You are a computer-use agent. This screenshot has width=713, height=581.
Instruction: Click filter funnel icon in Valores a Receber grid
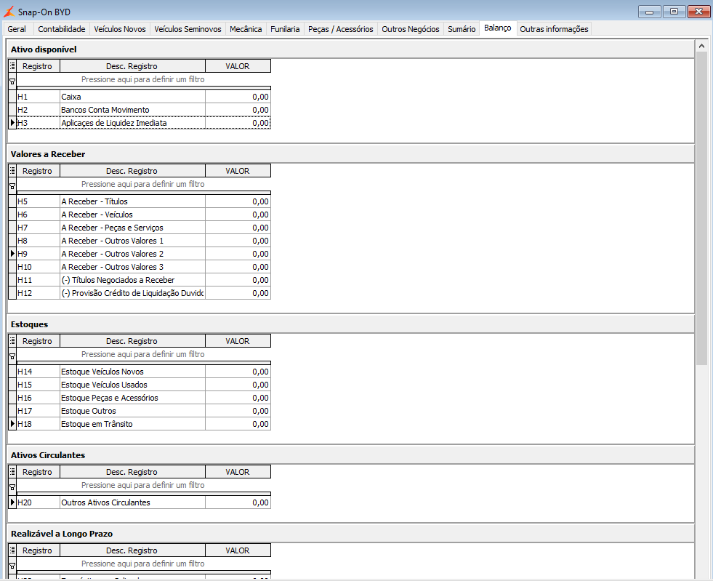pos(12,186)
